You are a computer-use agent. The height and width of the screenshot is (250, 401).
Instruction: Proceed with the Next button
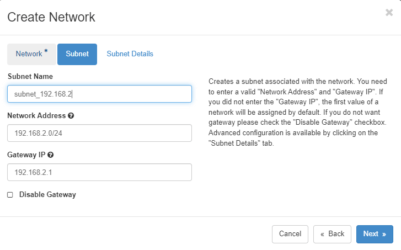[375, 234]
